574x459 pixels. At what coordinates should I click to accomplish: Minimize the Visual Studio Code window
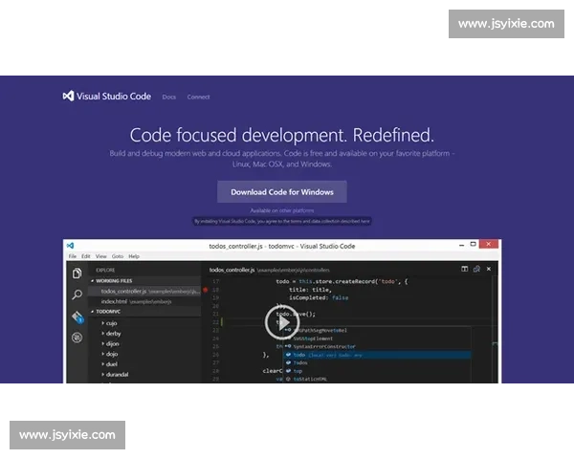tap(461, 245)
